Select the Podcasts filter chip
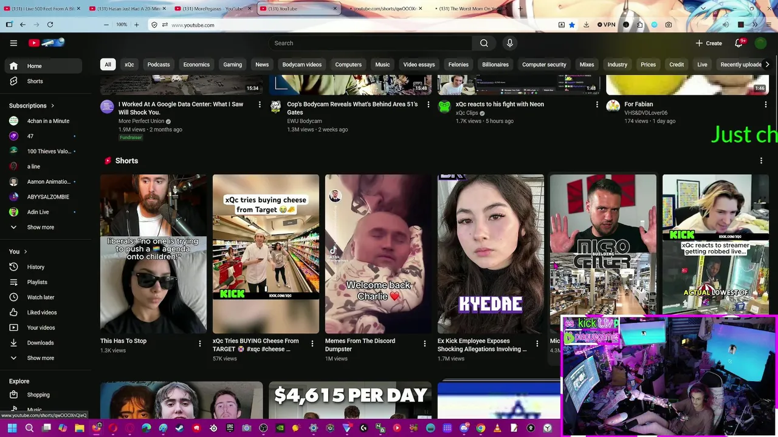Image resolution: width=778 pixels, height=437 pixels. (159, 64)
